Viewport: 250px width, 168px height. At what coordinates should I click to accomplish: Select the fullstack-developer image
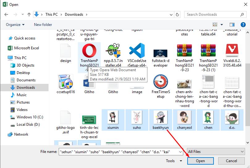point(161,58)
